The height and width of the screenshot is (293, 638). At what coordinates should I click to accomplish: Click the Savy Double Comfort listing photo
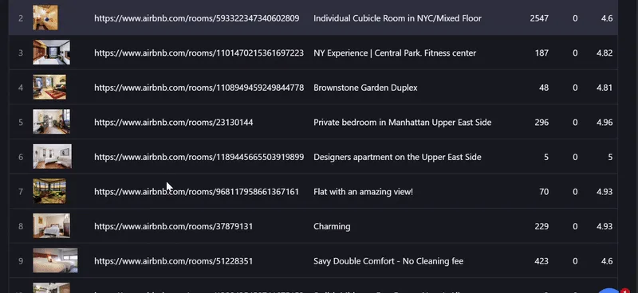tap(55, 260)
